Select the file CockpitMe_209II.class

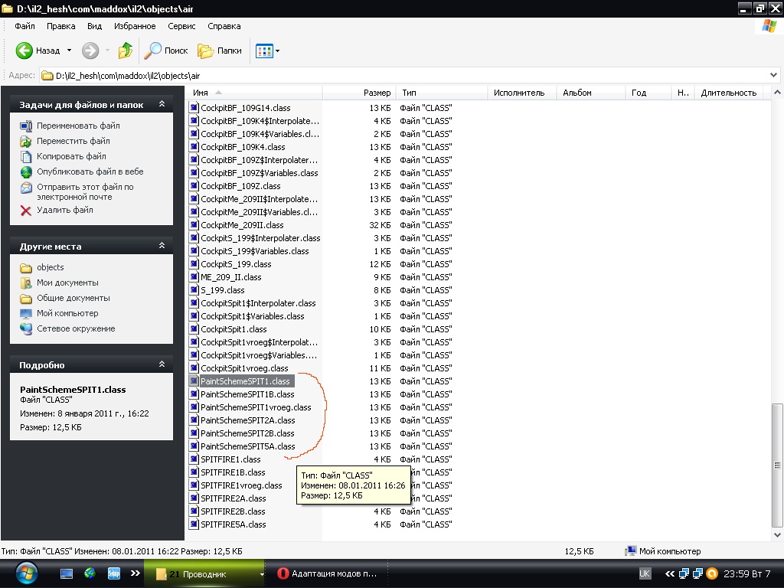point(242,225)
